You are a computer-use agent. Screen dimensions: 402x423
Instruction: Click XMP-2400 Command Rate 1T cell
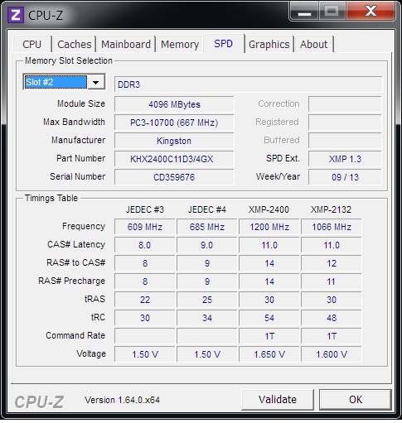point(269,336)
